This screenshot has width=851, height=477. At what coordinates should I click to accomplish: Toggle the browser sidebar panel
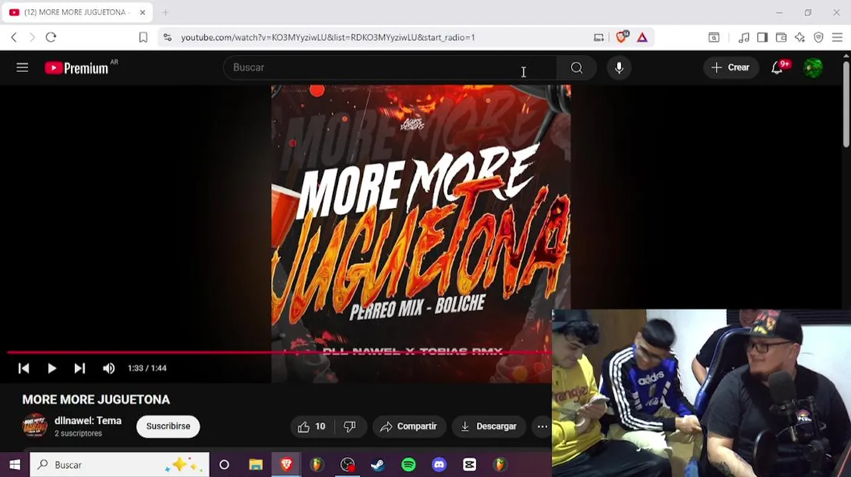pyautogui.click(x=762, y=38)
